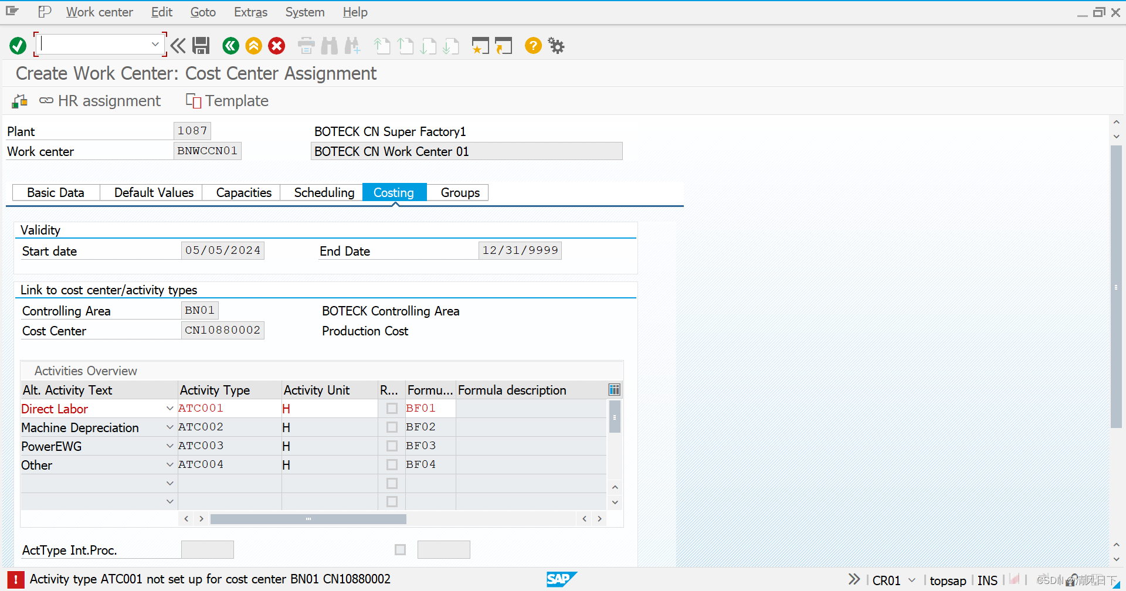This screenshot has height=591, width=1126.
Task: Open command field history dropdown
Action: click(x=155, y=44)
